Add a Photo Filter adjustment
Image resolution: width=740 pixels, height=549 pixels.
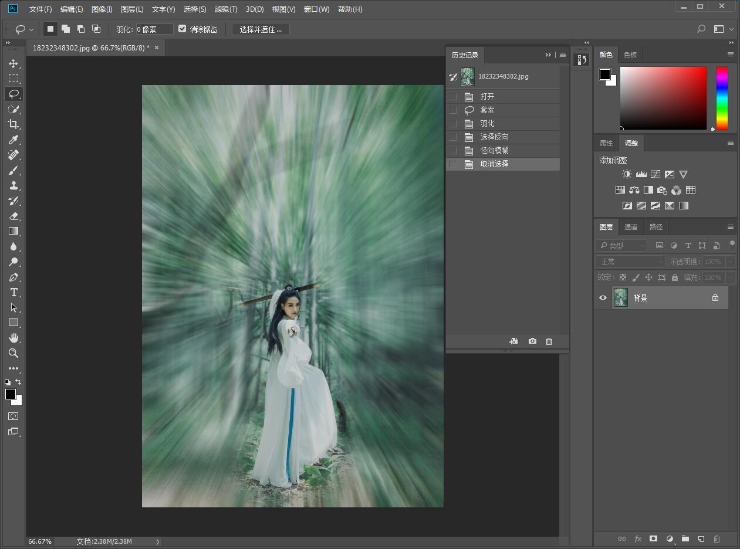point(662,190)
